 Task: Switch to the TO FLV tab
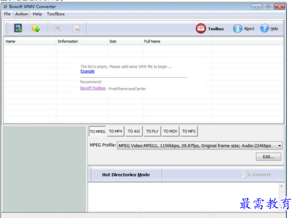(x=152, y=131)
